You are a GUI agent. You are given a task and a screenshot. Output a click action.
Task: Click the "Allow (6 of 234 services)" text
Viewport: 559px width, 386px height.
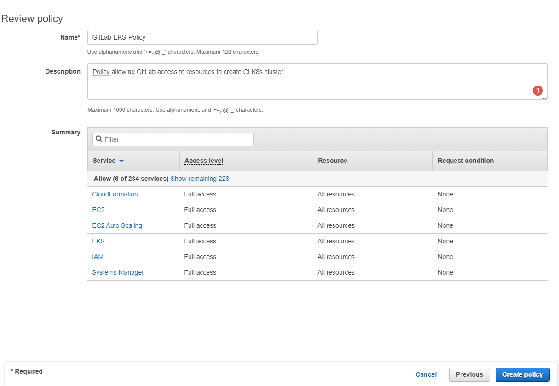[131, 179]
